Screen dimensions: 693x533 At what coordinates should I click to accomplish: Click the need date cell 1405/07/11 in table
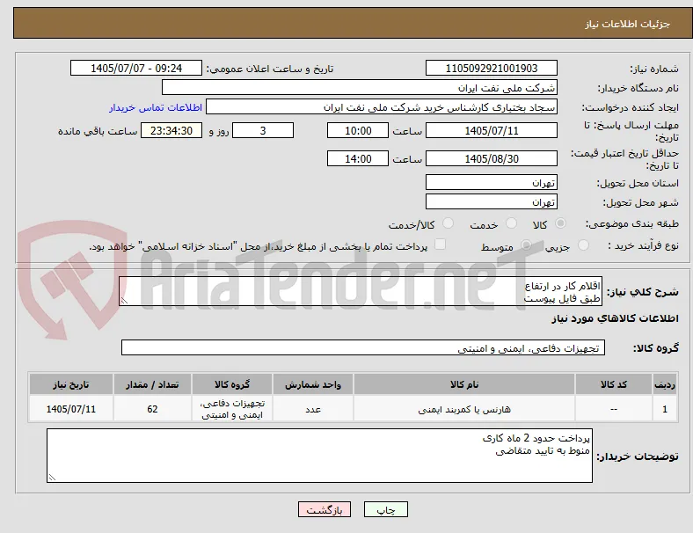(71, 409)
